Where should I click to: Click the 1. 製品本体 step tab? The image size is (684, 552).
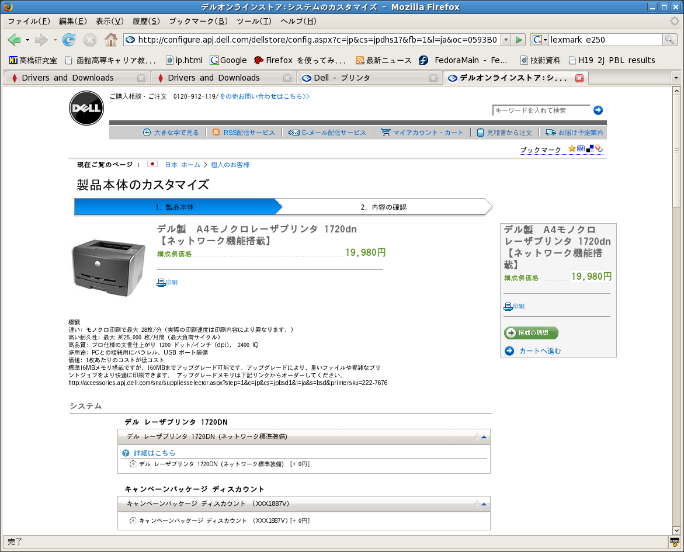click(175, 207)
